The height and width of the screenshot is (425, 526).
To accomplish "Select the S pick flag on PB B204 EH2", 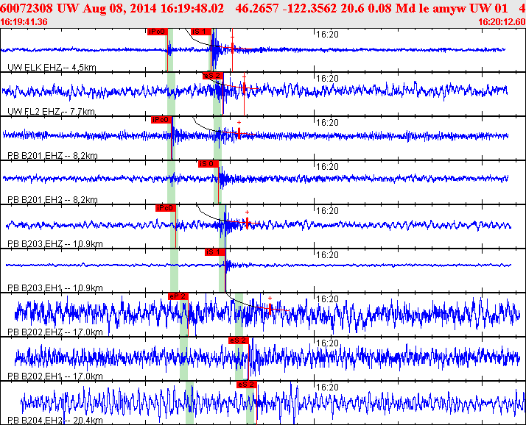I will tap(246, 385).
